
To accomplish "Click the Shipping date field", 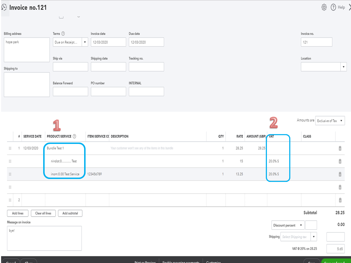I will [x=108, y=67].
